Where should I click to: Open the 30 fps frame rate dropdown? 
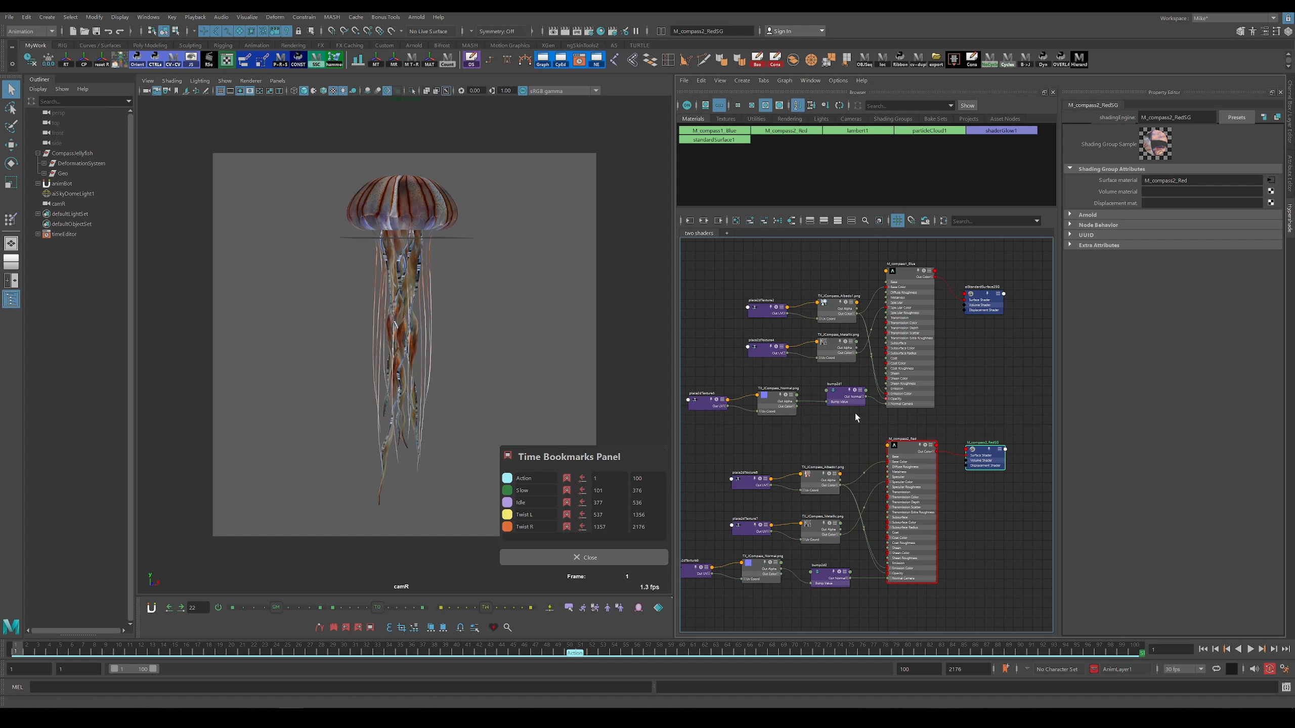click(x=1184, y=669)
